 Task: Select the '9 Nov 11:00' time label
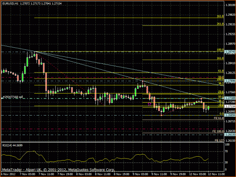(x=159, y=174)
